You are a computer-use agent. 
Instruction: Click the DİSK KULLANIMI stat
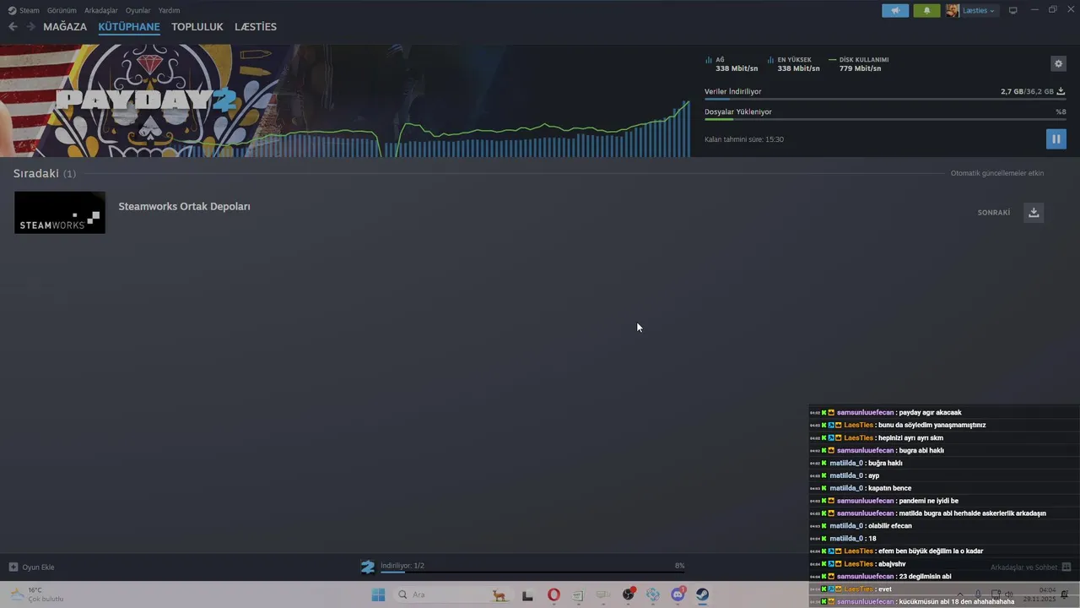tap(859, 64)
